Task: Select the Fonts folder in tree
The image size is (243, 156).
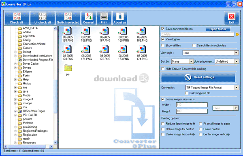Action: (26, 76)
